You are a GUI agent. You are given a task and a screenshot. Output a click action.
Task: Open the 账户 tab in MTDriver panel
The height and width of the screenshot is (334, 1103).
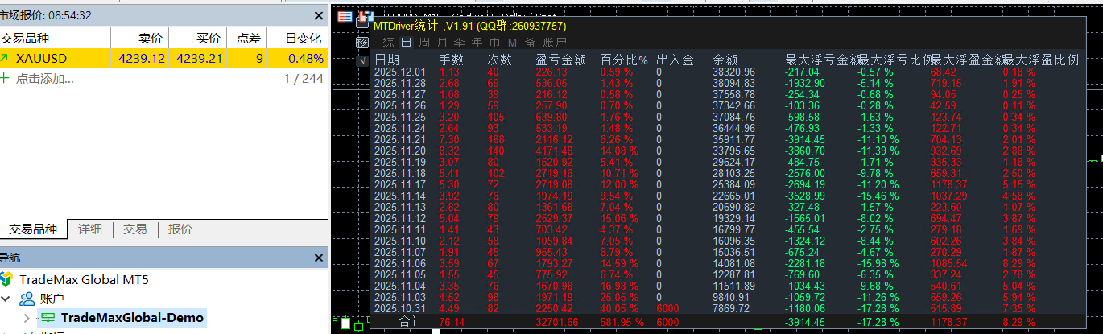pyautogui.click(x=554, y=43)
